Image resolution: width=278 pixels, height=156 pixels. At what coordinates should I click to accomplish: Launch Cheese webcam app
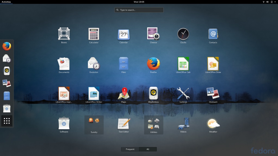(x=153, y=35)
